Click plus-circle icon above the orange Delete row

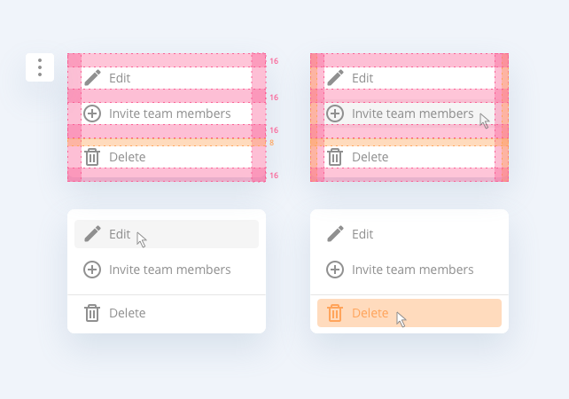pos(335,270)
